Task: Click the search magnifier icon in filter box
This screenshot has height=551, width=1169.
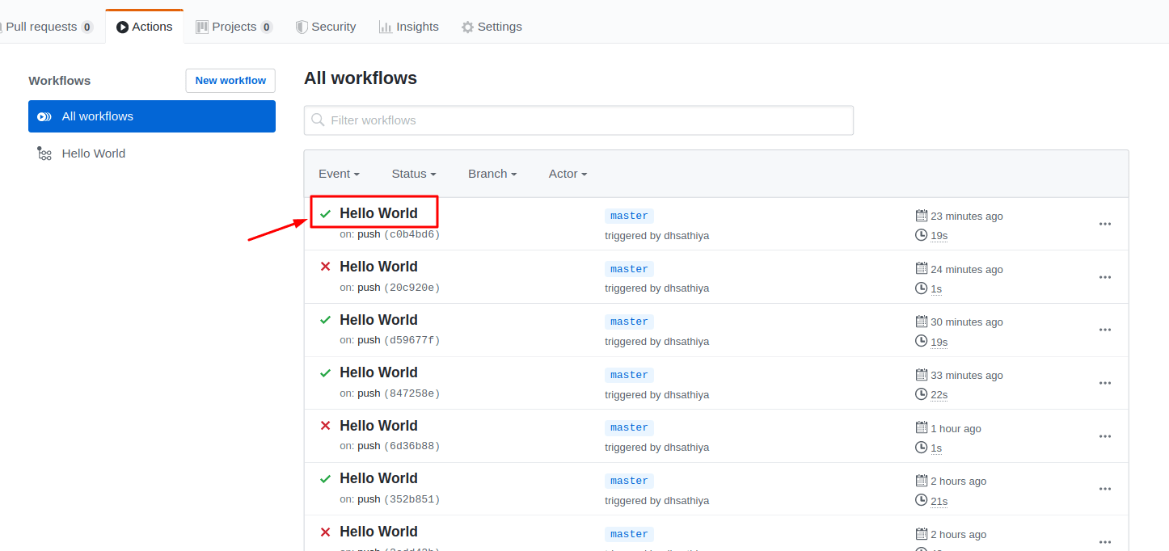Action: [319, 120]
